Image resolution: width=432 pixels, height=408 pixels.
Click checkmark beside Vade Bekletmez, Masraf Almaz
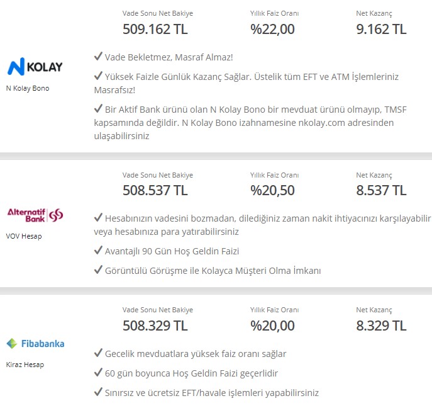[98, 56]
